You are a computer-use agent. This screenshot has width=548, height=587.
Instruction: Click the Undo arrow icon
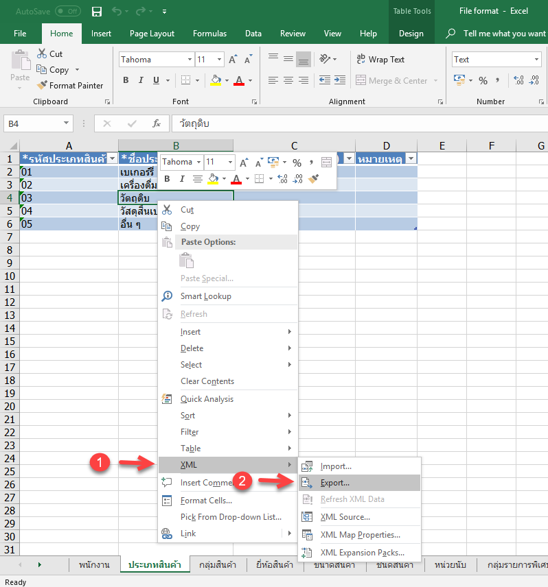pyautogui.click(x=117, y=12)
